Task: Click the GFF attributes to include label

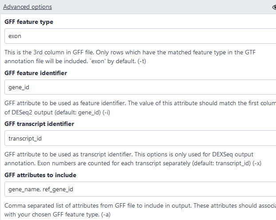Action: tap(40, 175)
